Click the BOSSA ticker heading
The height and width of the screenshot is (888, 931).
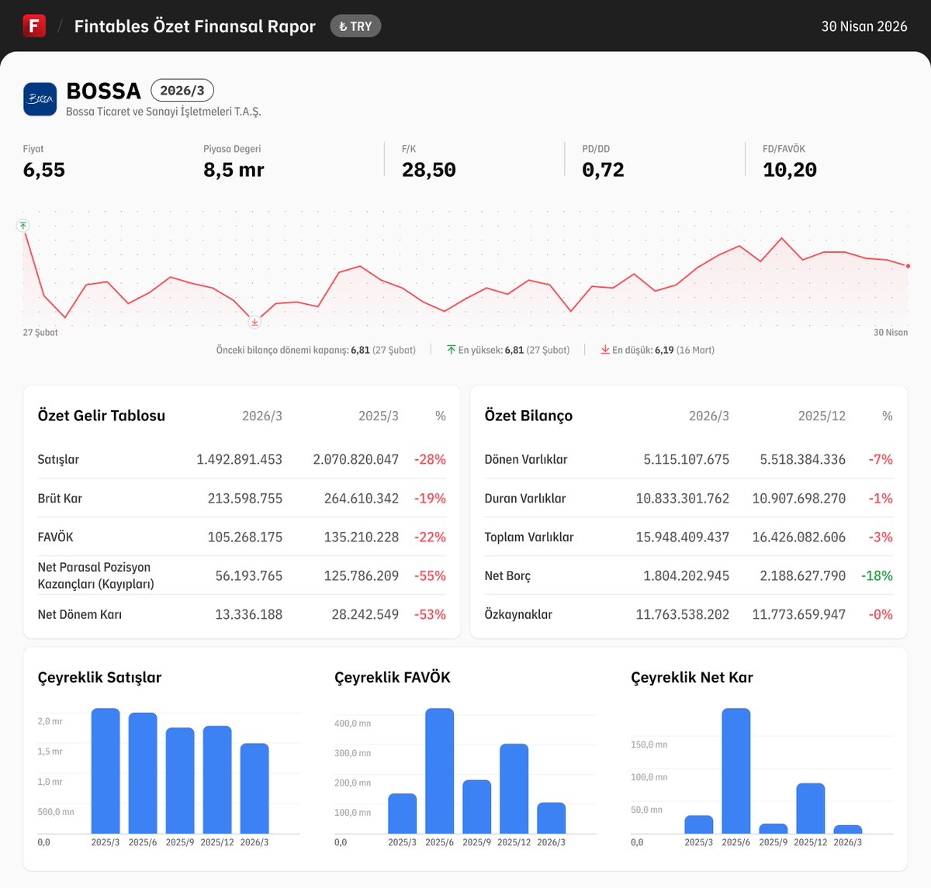coord(104,91)
